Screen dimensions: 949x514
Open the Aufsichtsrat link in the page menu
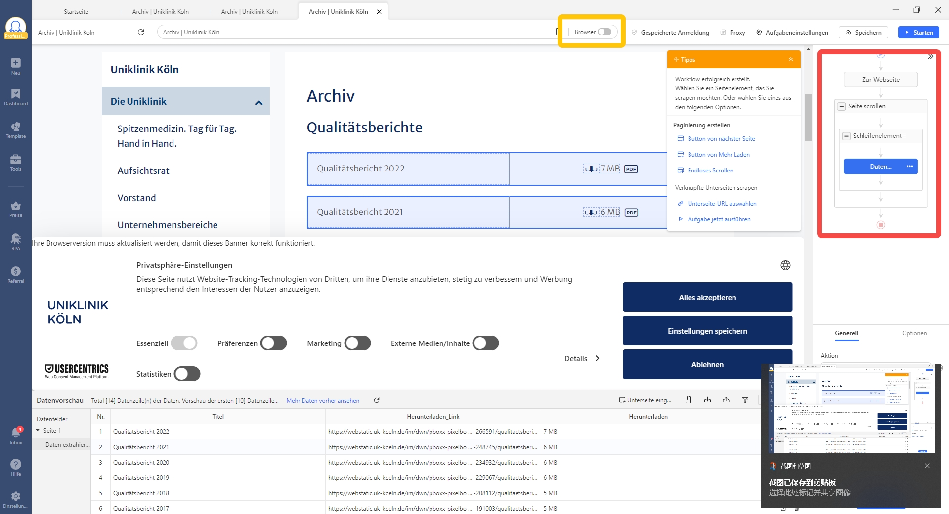pos(143,171)
